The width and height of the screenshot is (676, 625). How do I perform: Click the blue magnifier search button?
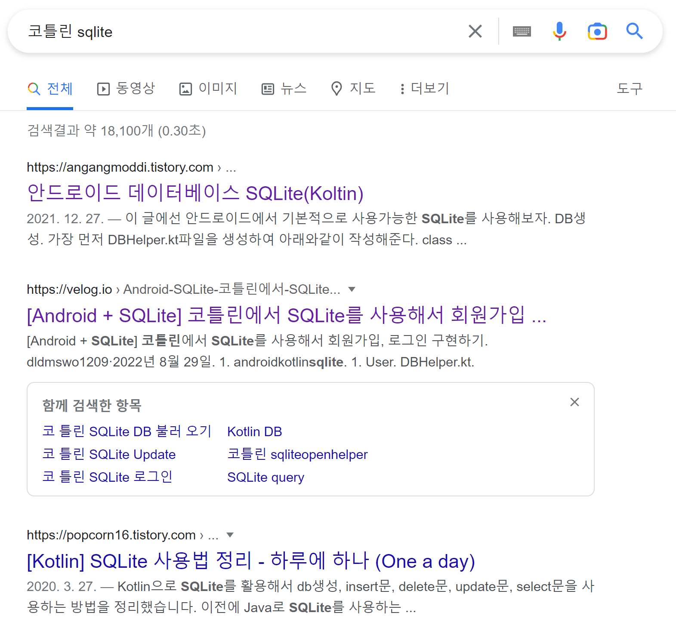(x=634, y=31)
